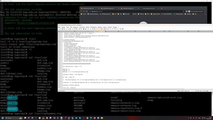Open the Highload tester bookmark in Chrome
This screenshot has height=120, width=213.
click(x=156, y=14)
